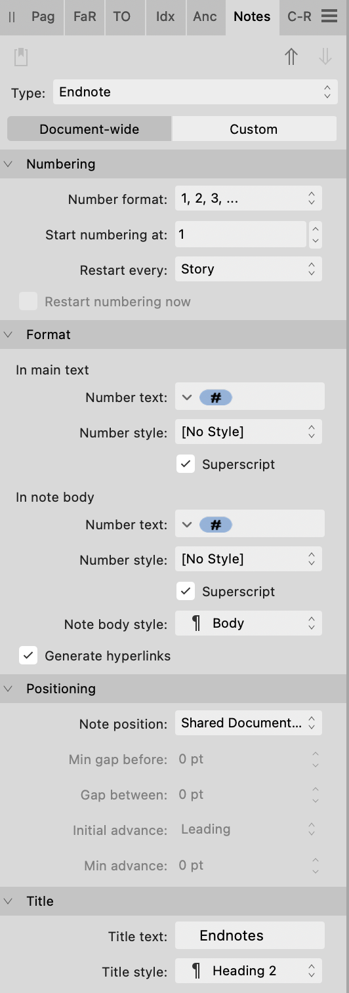Open the Number format dropdown
Viewport: 349px width, 993px height.
[x=249, y=199]
